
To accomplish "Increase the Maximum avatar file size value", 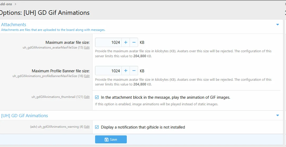I will pyautogui.click(x=125, y=42).
